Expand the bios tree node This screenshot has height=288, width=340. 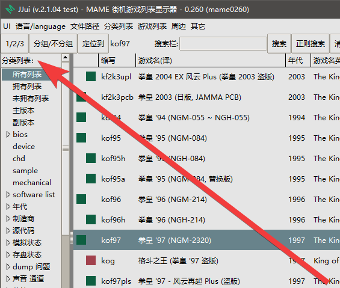[x=8, y=135]
